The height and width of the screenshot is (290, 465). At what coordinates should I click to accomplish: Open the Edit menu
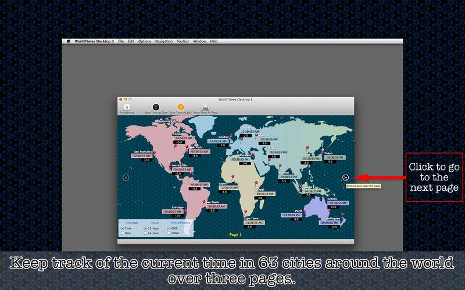(131, 41)
